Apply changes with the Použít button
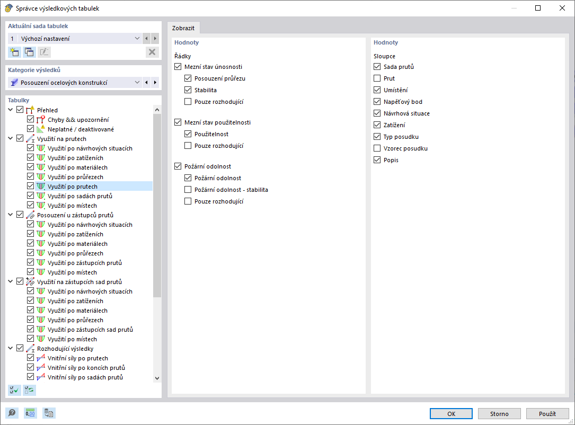Screen dimensions: 575x425 click(547, 414)
